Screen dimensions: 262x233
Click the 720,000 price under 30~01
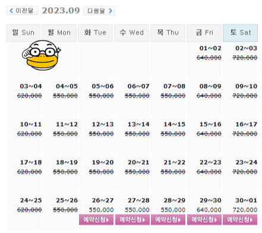tap(245, 210)
